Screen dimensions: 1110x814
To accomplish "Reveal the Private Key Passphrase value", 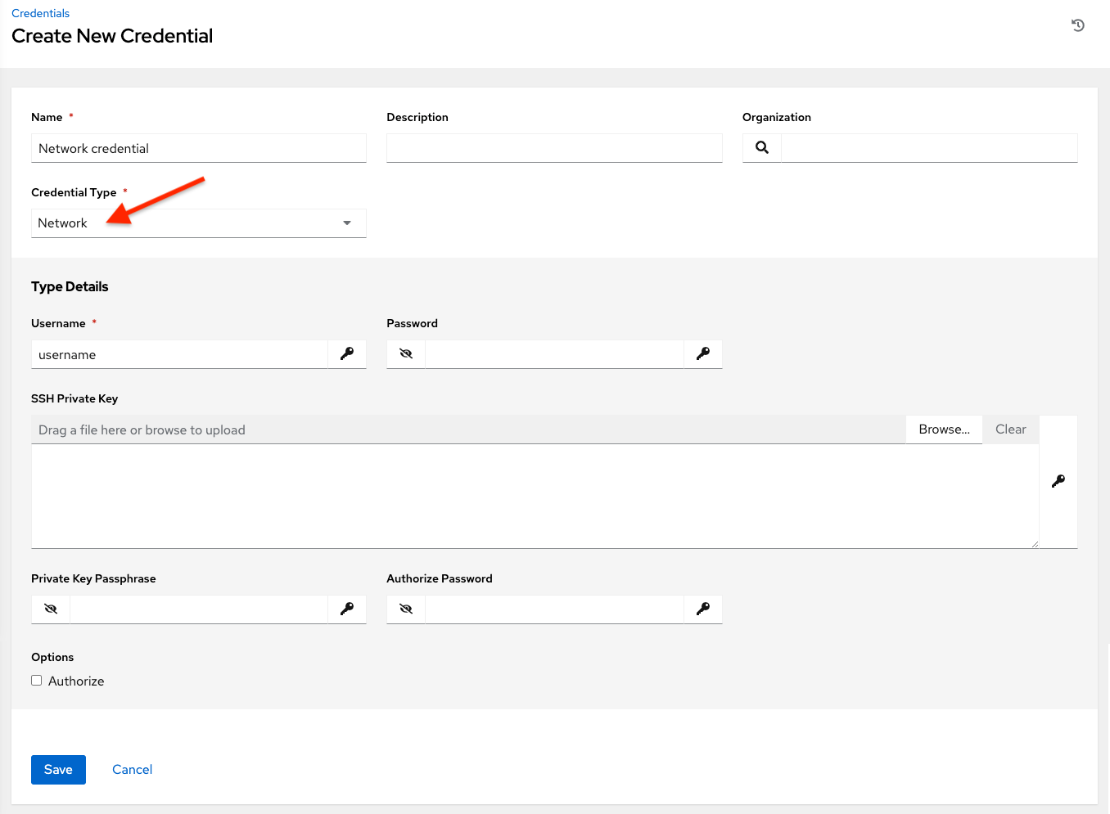I will point(50,609).
